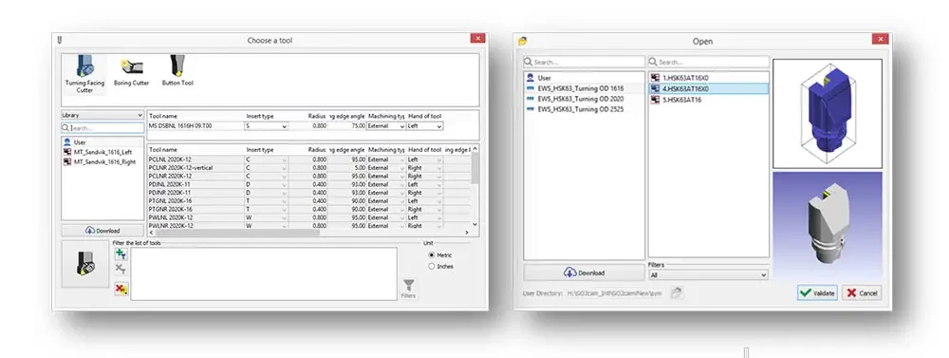Click the Radius 0.800 field in edit row
This screenshot has height=358, width=949.
coord(308,126)
